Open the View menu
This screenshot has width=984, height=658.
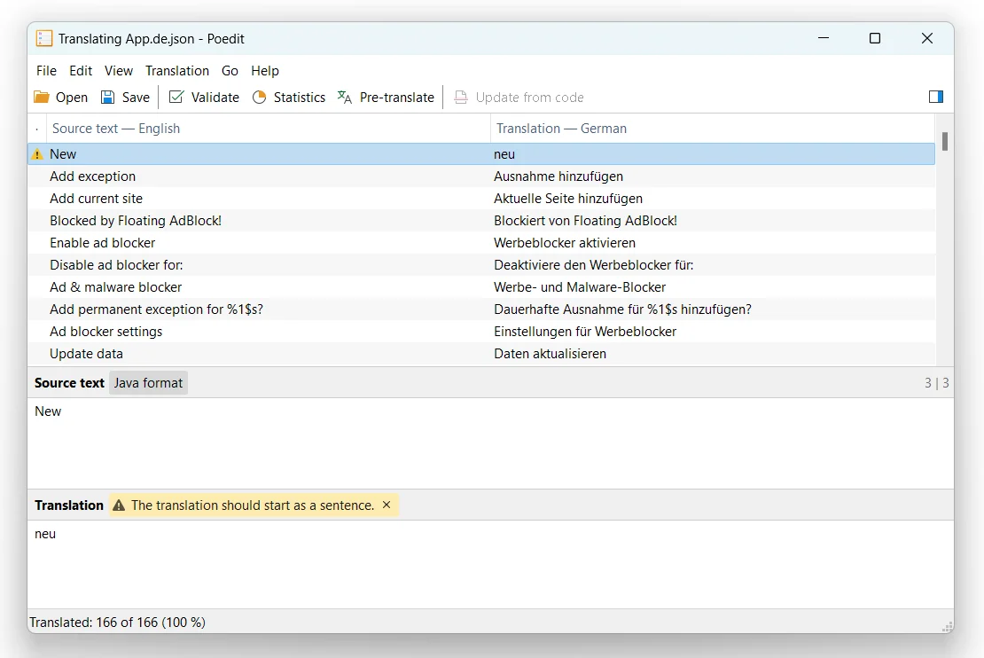(118, 70)
